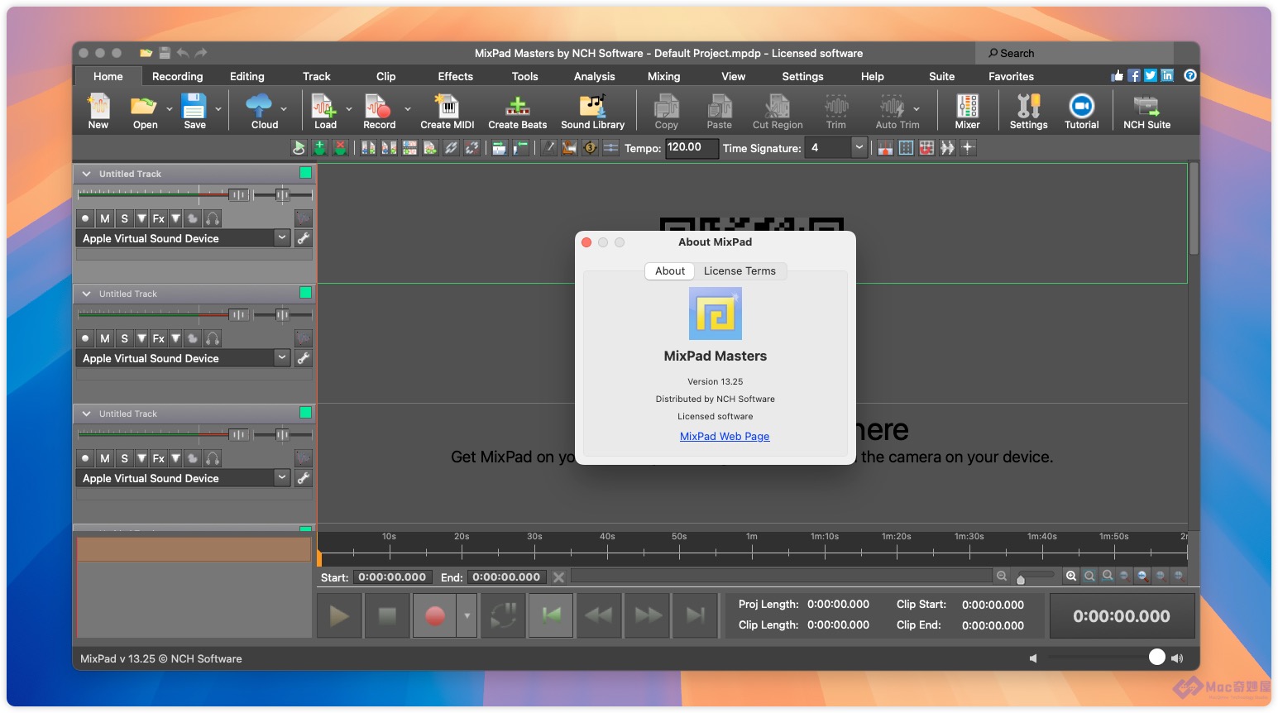The height and width of the screenshot is (713, 1278).
Task: Mute the third Untitled Track
Action: pos(105,458)
